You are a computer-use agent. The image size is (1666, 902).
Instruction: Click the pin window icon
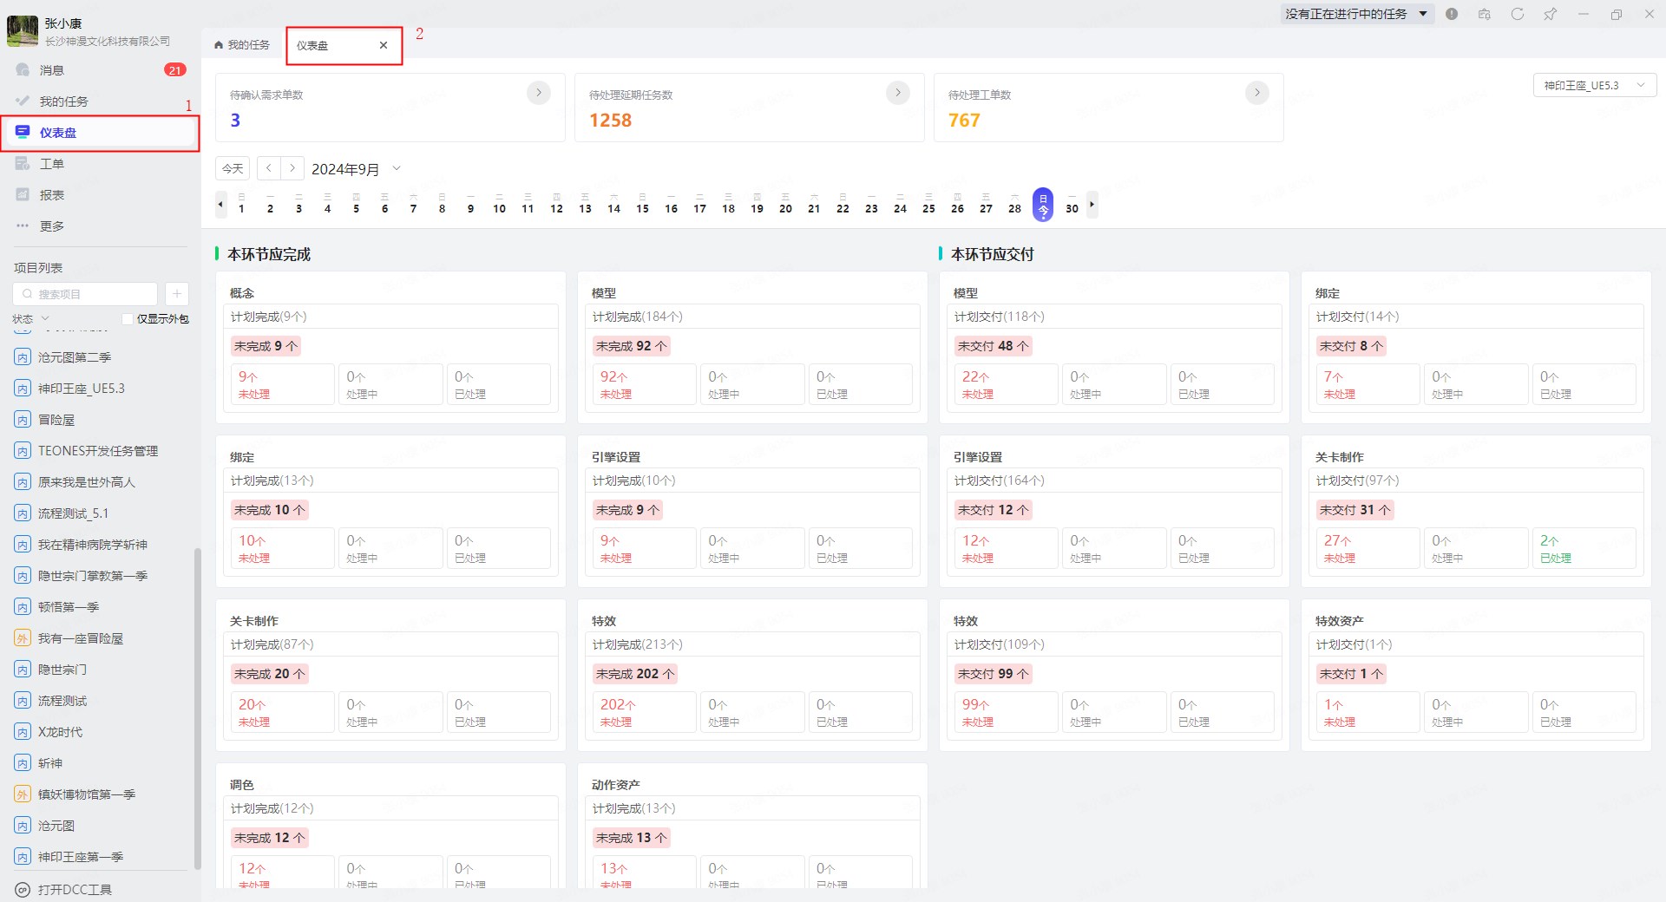coord(1550,14)
